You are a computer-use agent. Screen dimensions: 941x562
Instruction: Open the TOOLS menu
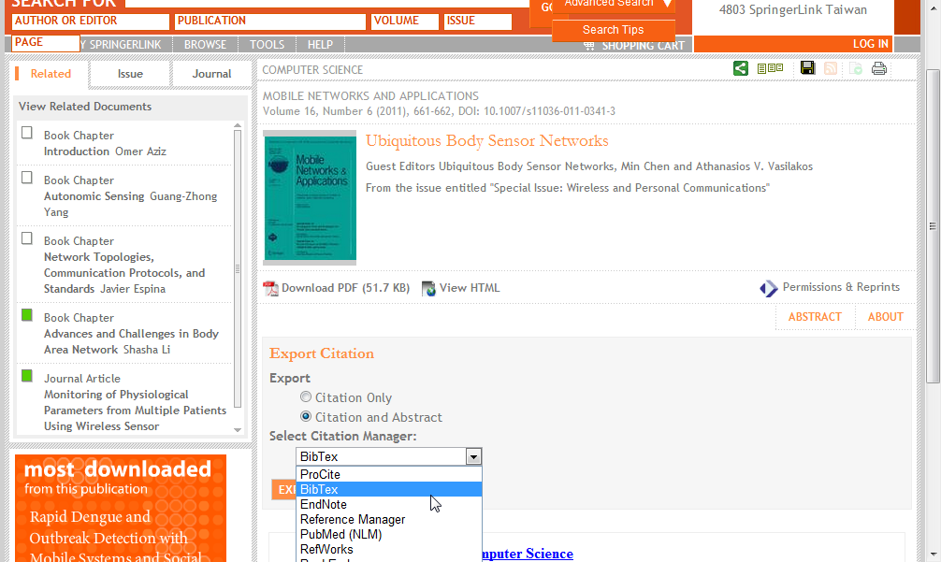click(x=268, y=45)
